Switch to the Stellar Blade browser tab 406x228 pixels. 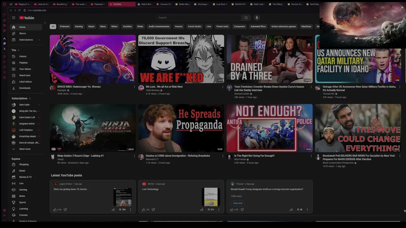click(183, 4)
